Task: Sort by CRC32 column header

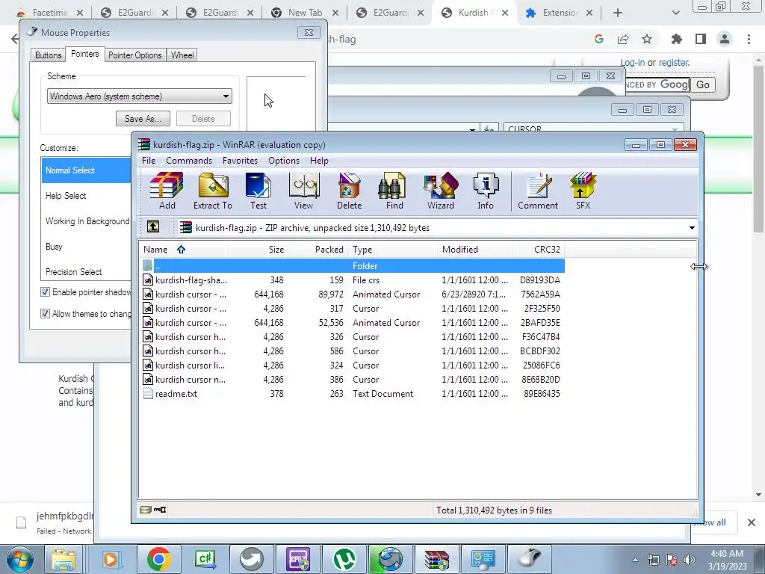Action: [x=538, y=250]
